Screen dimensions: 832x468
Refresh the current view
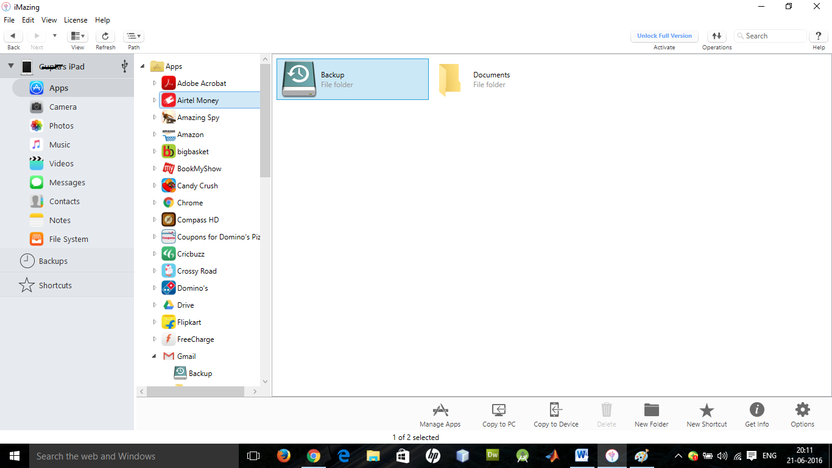[105, 36]
